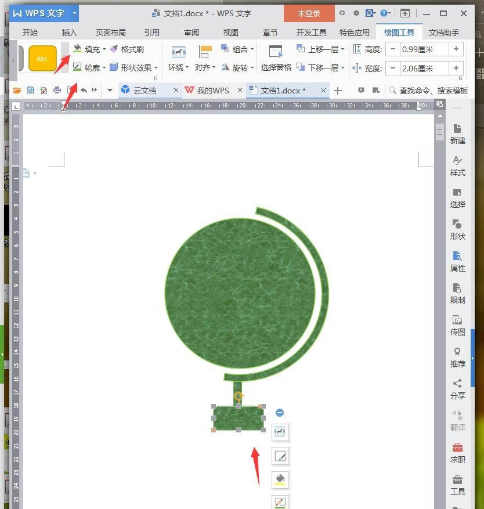Click the 轮廓 outline icon
This screenshot has height=509, width=484.
(x=77, y=67)
